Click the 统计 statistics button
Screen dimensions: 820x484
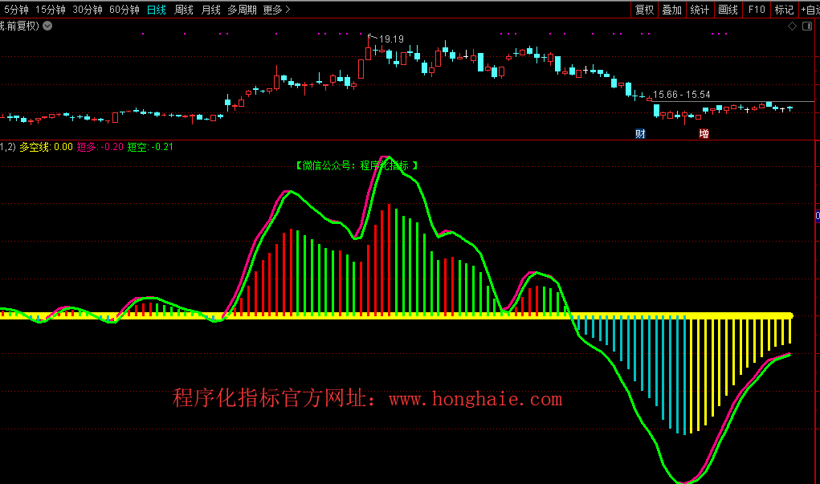tap(700, 10)
